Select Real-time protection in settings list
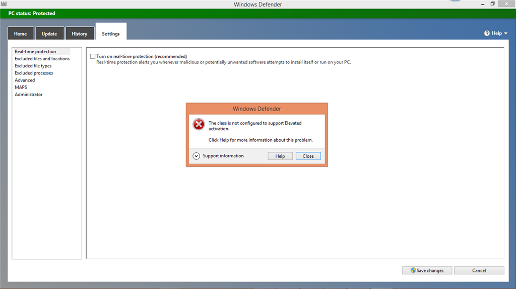 (41, 52)
